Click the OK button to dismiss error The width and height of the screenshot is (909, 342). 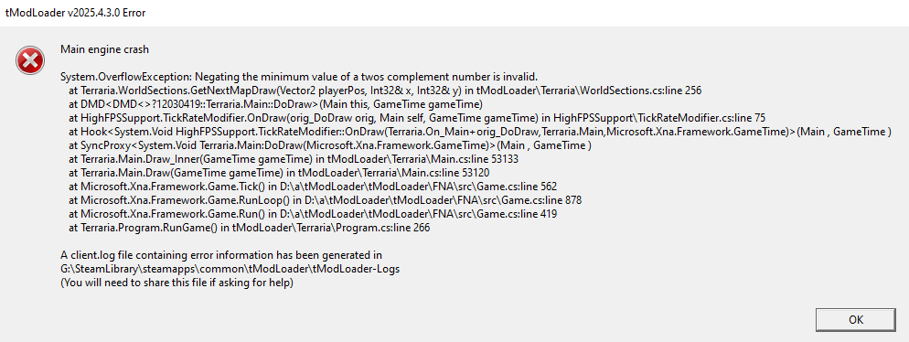[856, 319]
